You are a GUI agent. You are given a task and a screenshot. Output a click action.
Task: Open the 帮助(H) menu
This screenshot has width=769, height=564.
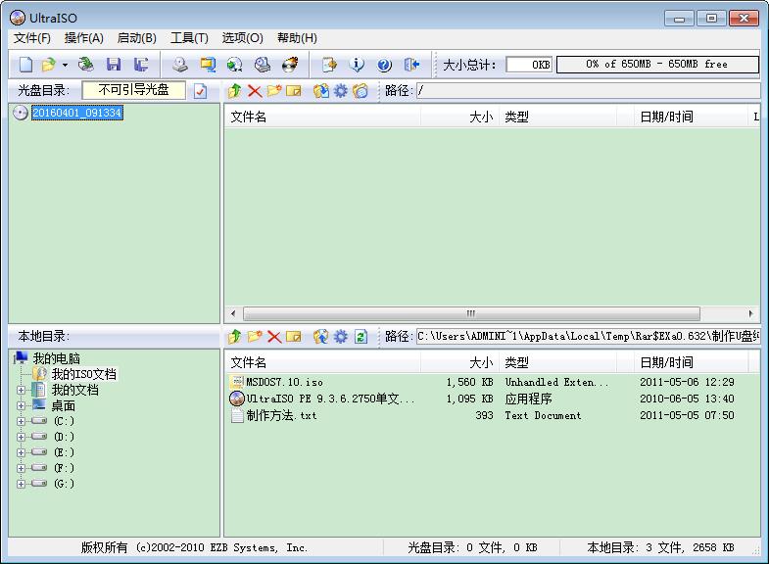(297, 38)
